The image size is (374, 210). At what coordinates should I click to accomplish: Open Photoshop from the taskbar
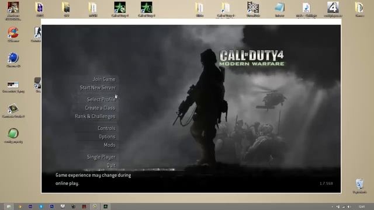[52, 206]
